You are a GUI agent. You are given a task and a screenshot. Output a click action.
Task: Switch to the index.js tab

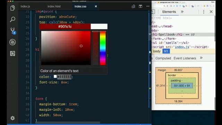click(25, 7)
